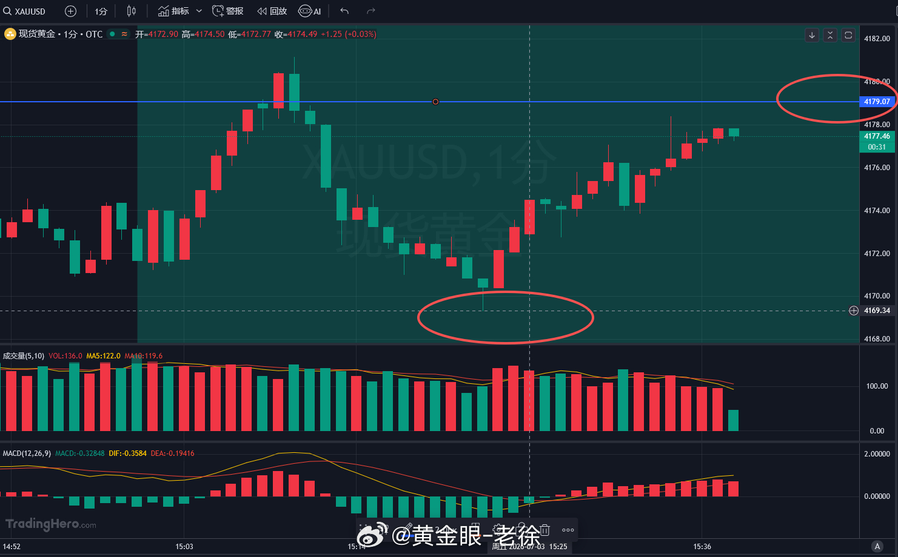
Task: Open the three-dot more options menu
Action: (x=568, y=530)
